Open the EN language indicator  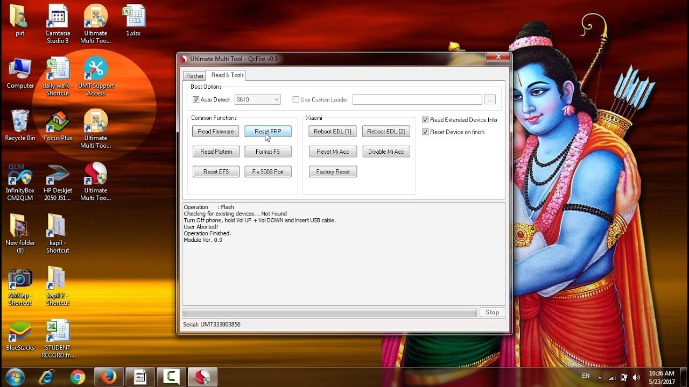point(586,376)
